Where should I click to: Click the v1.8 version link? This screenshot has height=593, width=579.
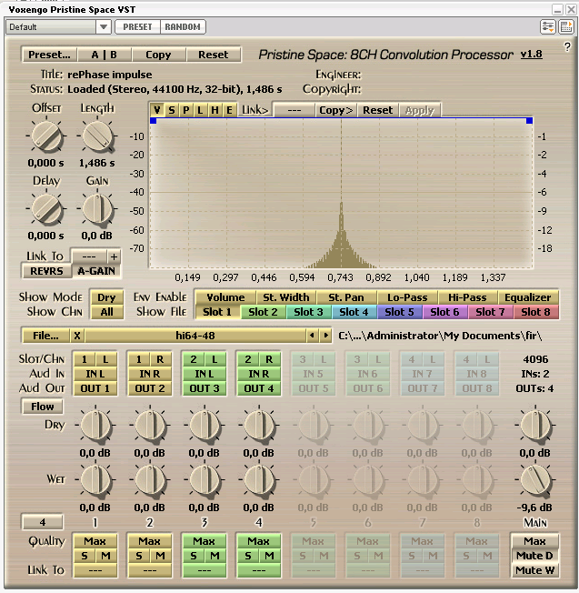coord(532,55)
